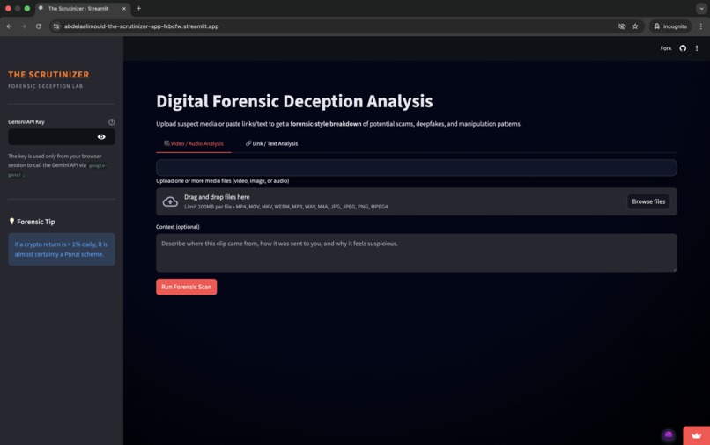
Task: Click the Context (optional) text area
Action: pyautogui.click(x=416, y=252)
